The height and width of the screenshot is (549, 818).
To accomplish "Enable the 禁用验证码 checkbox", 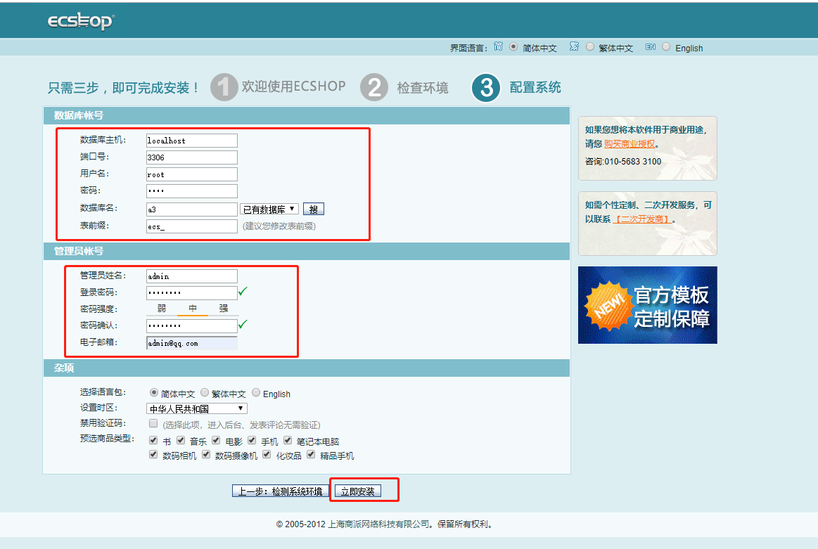I will (x=153, y=423).
